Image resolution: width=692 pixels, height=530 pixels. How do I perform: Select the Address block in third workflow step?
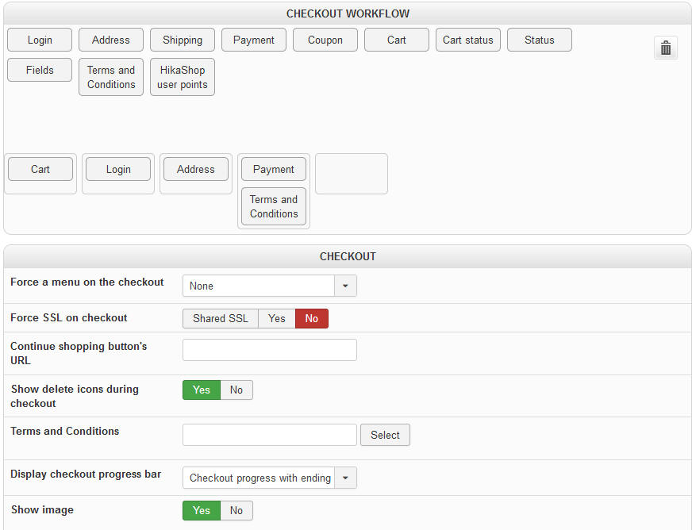pyautogui.click(x=196, y=169)
